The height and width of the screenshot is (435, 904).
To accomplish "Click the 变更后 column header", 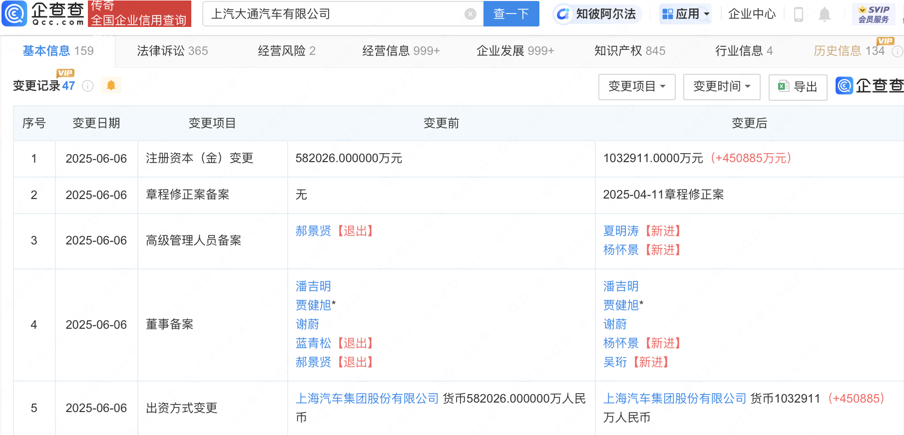I will tap(749, 123).
